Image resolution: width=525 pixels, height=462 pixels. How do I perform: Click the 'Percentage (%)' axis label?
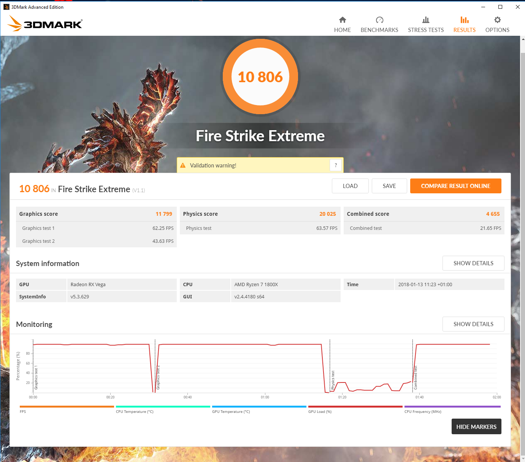18,366
